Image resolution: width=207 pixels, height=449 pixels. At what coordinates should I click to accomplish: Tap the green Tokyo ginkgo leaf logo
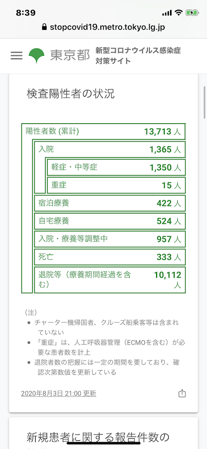point(37,55)
